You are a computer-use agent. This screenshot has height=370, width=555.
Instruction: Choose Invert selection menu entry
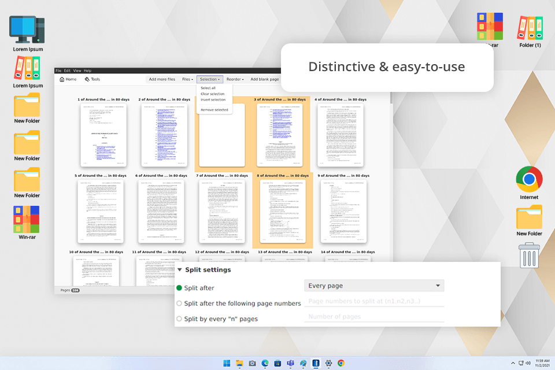tap(214, 100)
